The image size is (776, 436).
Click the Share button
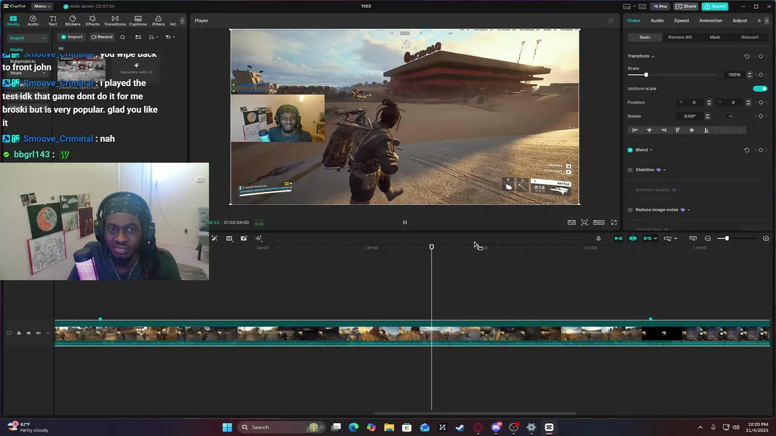pyautogui.click(x=686, y=6)
